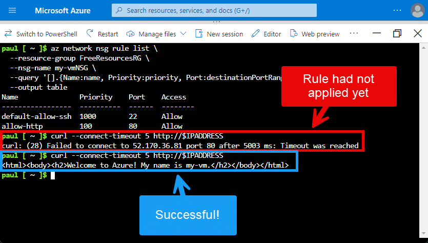Click the "Welcome to Azure" HTML output line

(x=146, y=165)
